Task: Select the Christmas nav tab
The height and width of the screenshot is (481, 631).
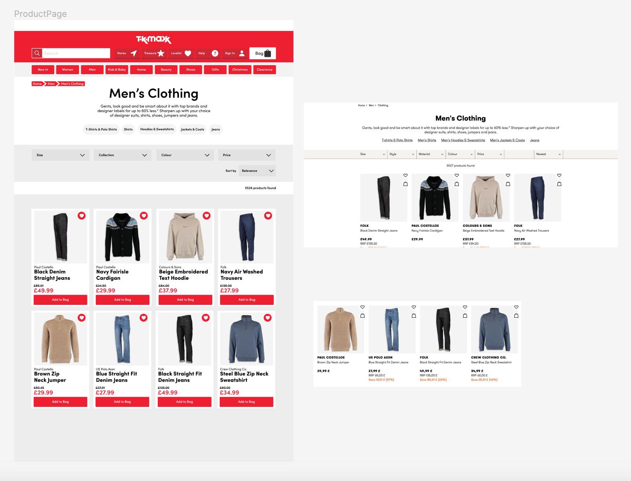Action: (x=240, y=69)
